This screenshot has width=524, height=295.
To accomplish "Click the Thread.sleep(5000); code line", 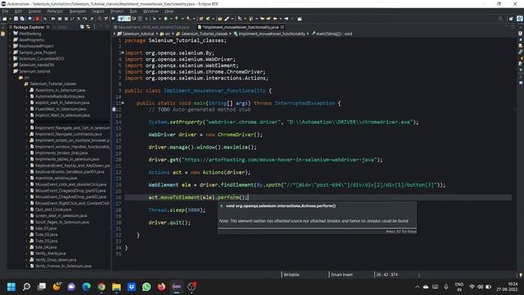I will pyautogui.click(x=177, y=210).
